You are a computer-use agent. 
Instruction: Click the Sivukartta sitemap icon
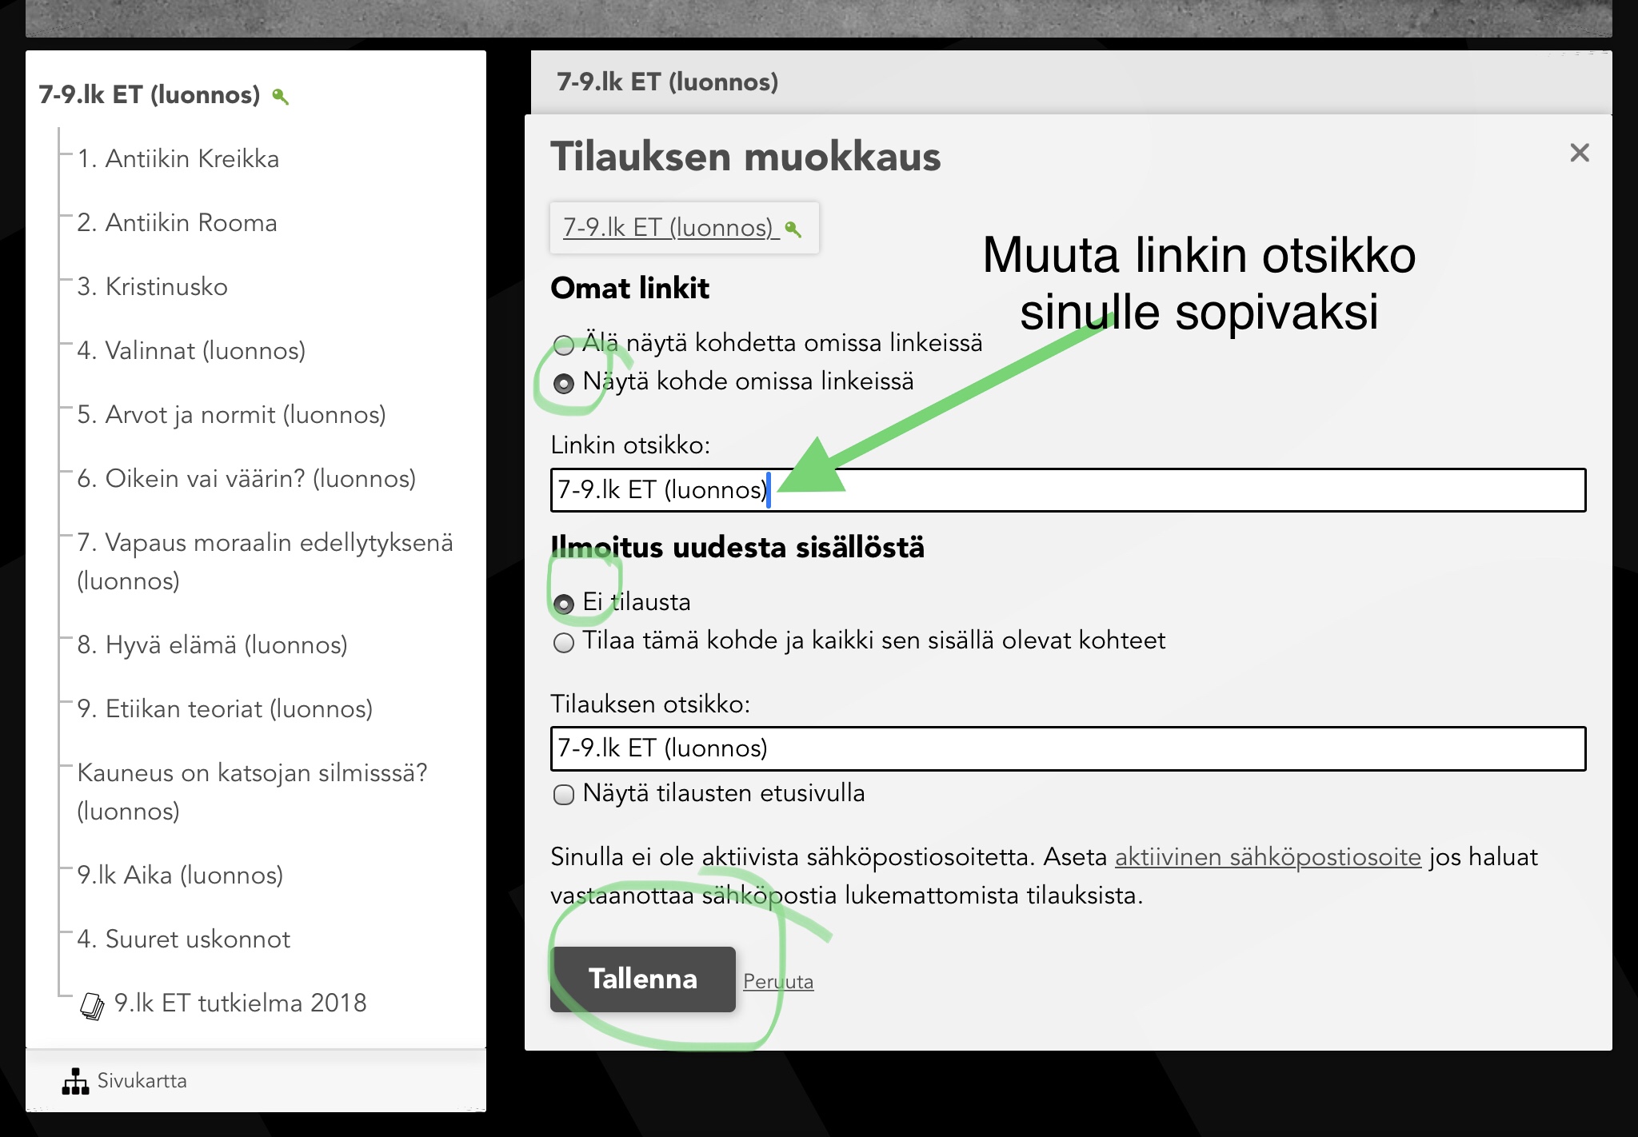pos(75,1081)
